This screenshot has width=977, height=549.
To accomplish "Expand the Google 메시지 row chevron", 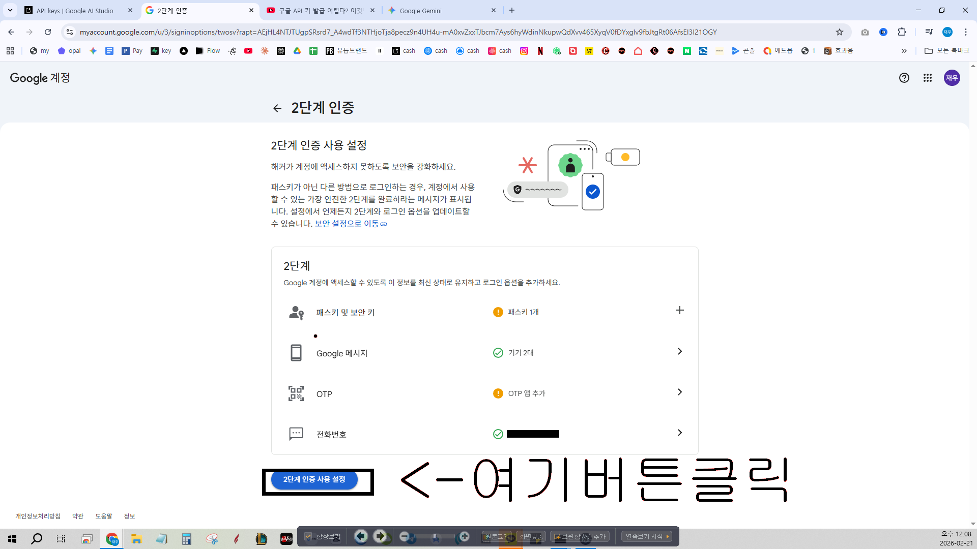I will tap(679, 352).
